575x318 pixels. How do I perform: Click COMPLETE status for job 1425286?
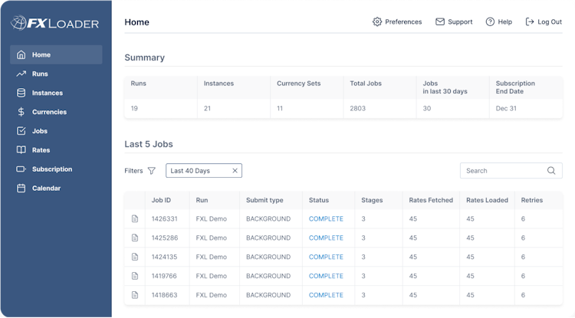click(x=326, y=238)
